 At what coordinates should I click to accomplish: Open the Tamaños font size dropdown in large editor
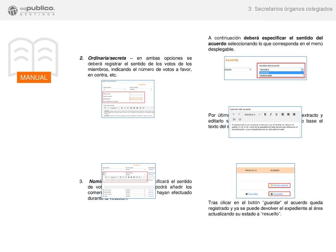252,115
